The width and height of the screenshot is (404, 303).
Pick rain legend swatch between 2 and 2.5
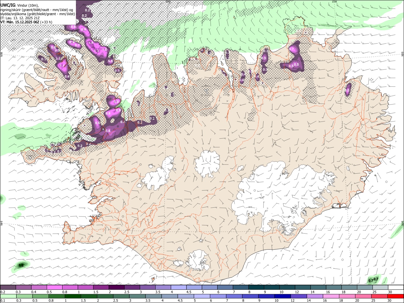pyautogui.click(x=105, y=296)
